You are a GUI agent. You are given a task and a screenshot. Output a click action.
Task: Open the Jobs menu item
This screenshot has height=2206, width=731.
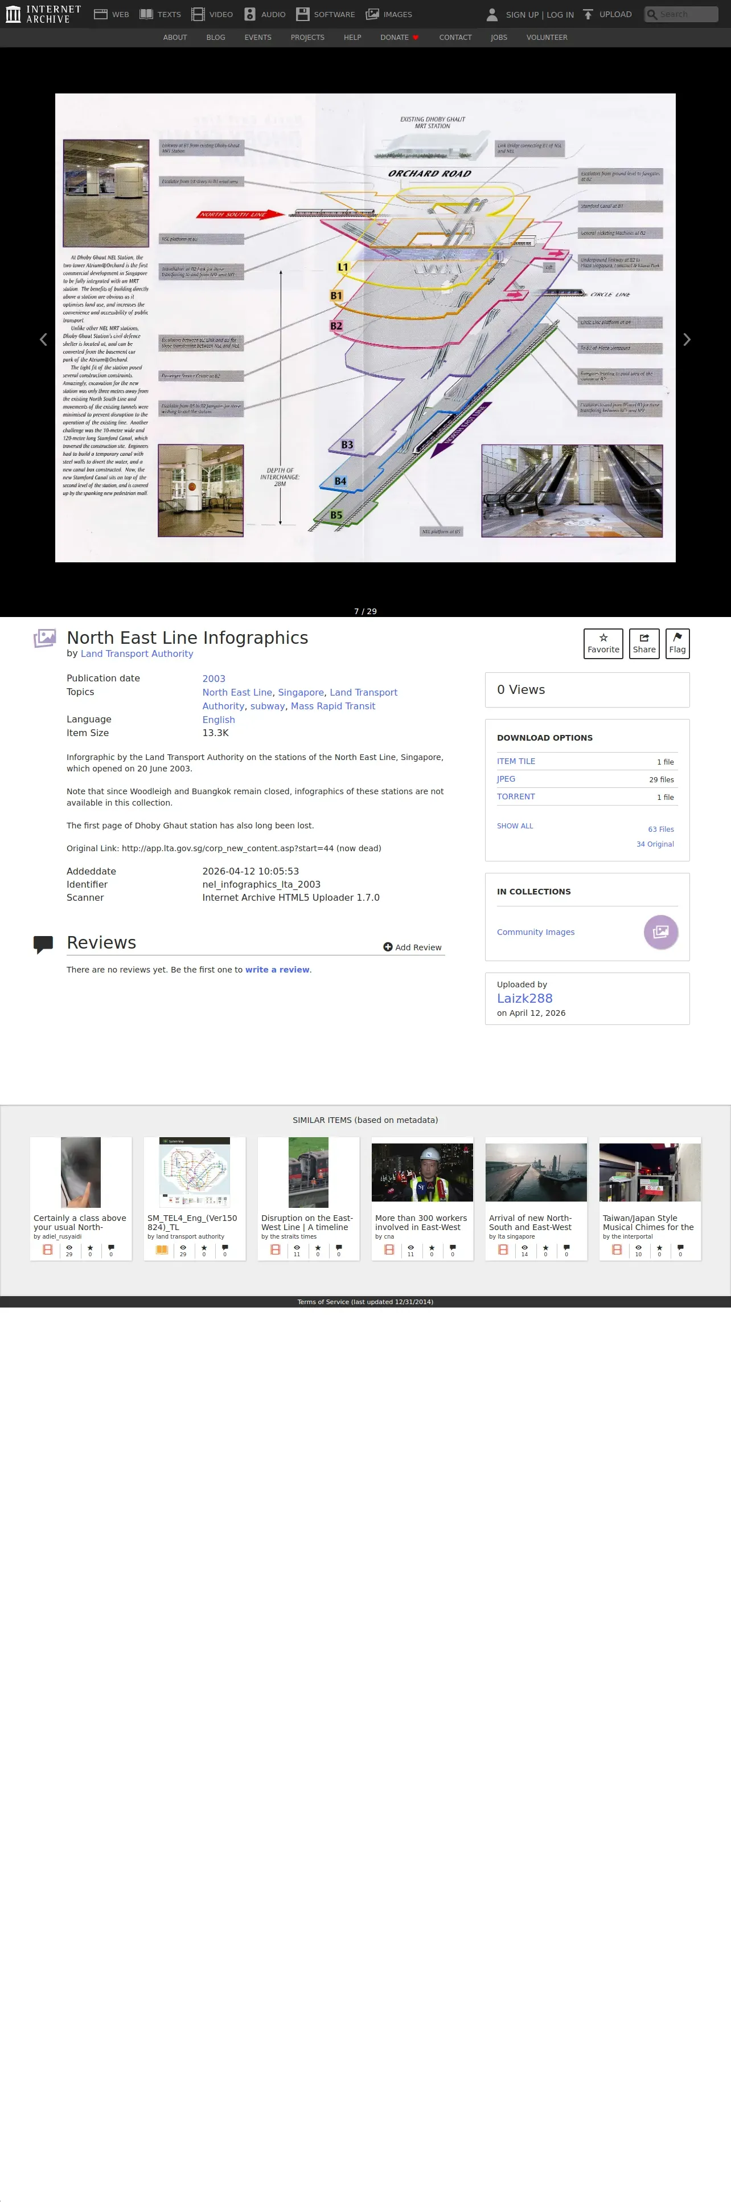click(x=499, y=38)
